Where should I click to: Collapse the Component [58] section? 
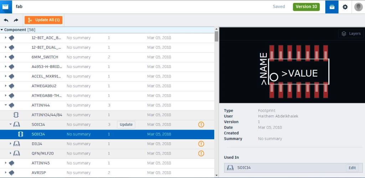click(2, 30)
